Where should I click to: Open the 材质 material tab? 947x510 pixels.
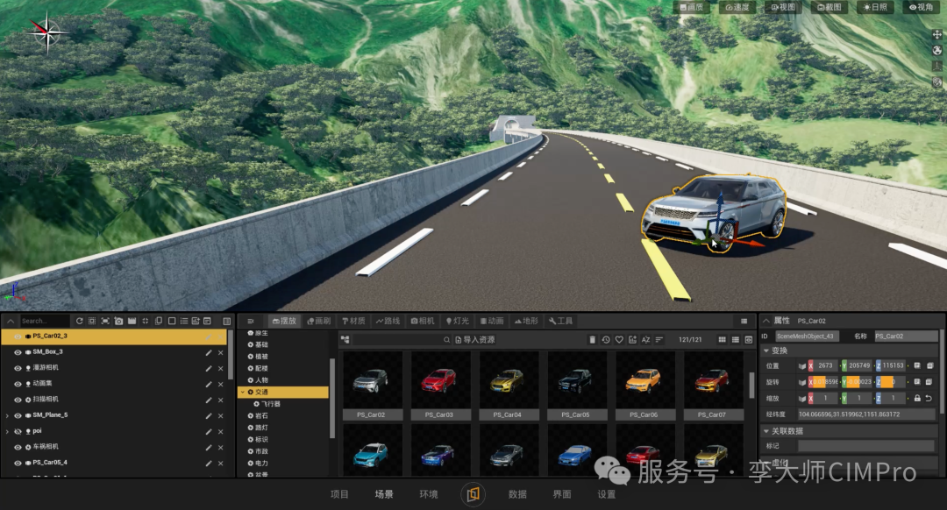tap(353, 321)
